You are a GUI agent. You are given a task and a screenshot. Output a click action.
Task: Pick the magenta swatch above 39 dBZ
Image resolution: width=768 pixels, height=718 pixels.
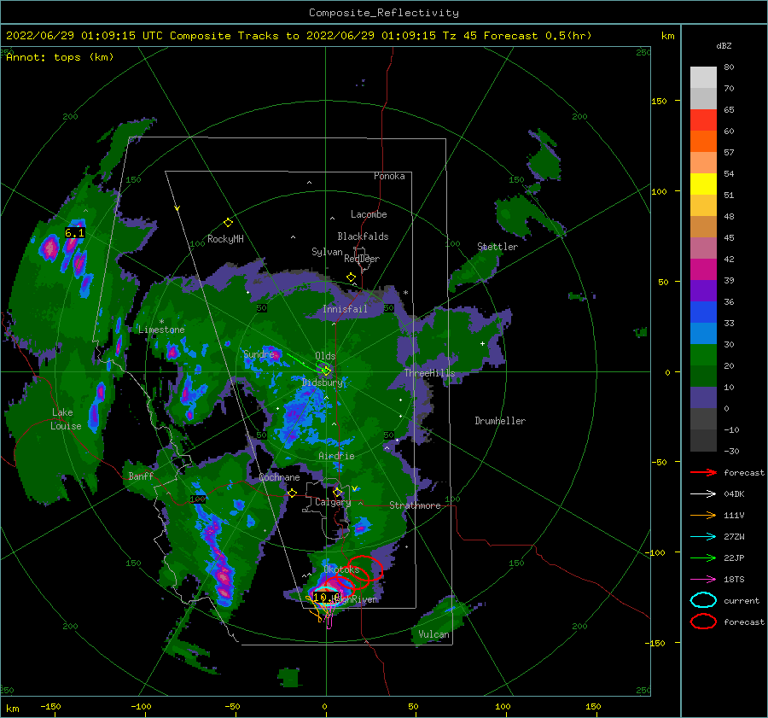coord(703,270)
